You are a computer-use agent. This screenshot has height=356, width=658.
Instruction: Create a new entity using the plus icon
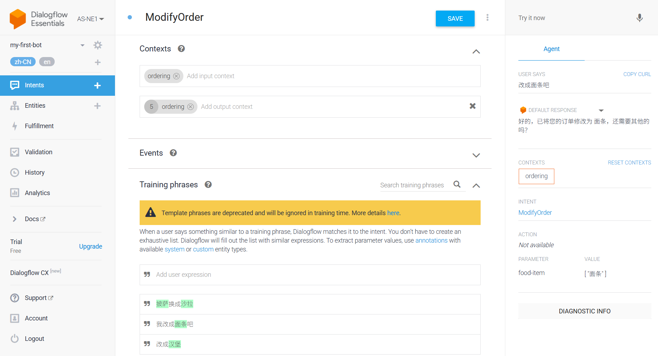[98, 106]
